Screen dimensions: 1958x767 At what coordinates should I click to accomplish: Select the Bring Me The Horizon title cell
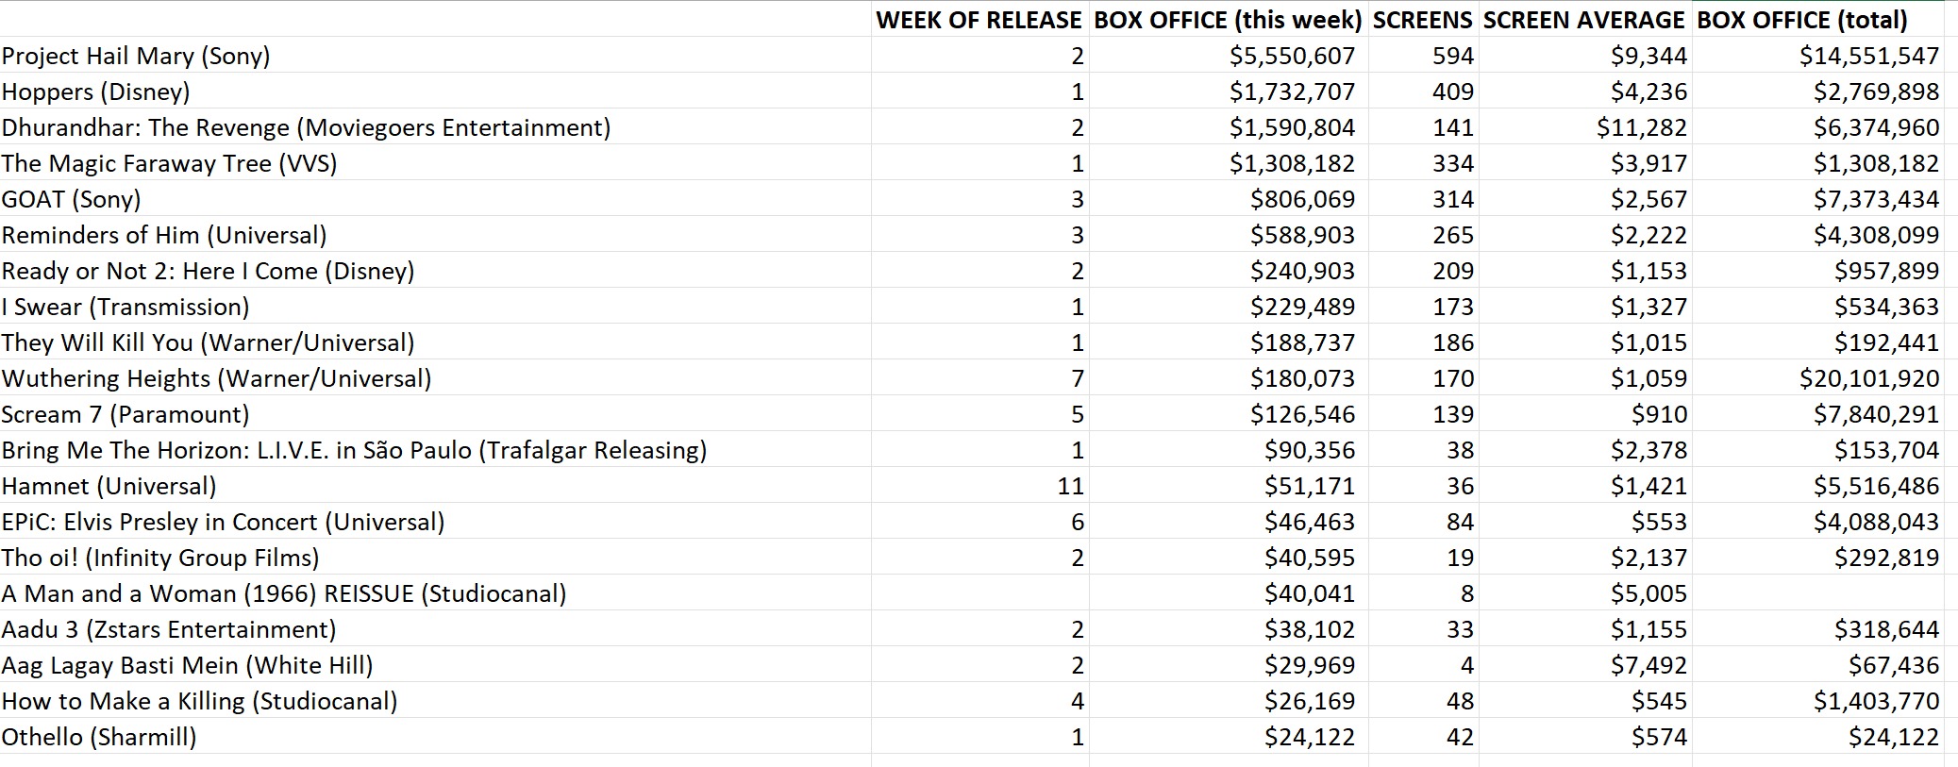(x=354, y=450)
